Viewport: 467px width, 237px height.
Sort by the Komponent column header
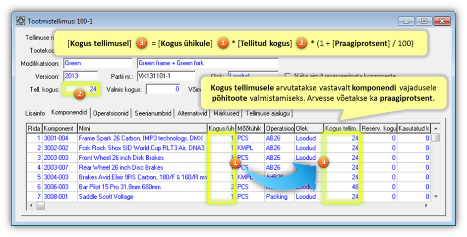(x=58, y=129)
